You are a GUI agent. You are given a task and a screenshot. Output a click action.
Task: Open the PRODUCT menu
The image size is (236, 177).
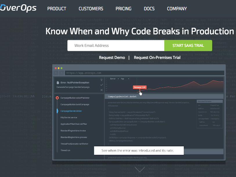click(x=57, y=9)
